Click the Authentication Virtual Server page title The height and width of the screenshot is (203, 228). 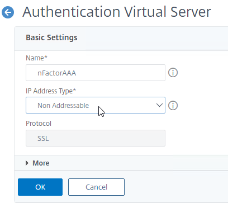click(117, 12)
